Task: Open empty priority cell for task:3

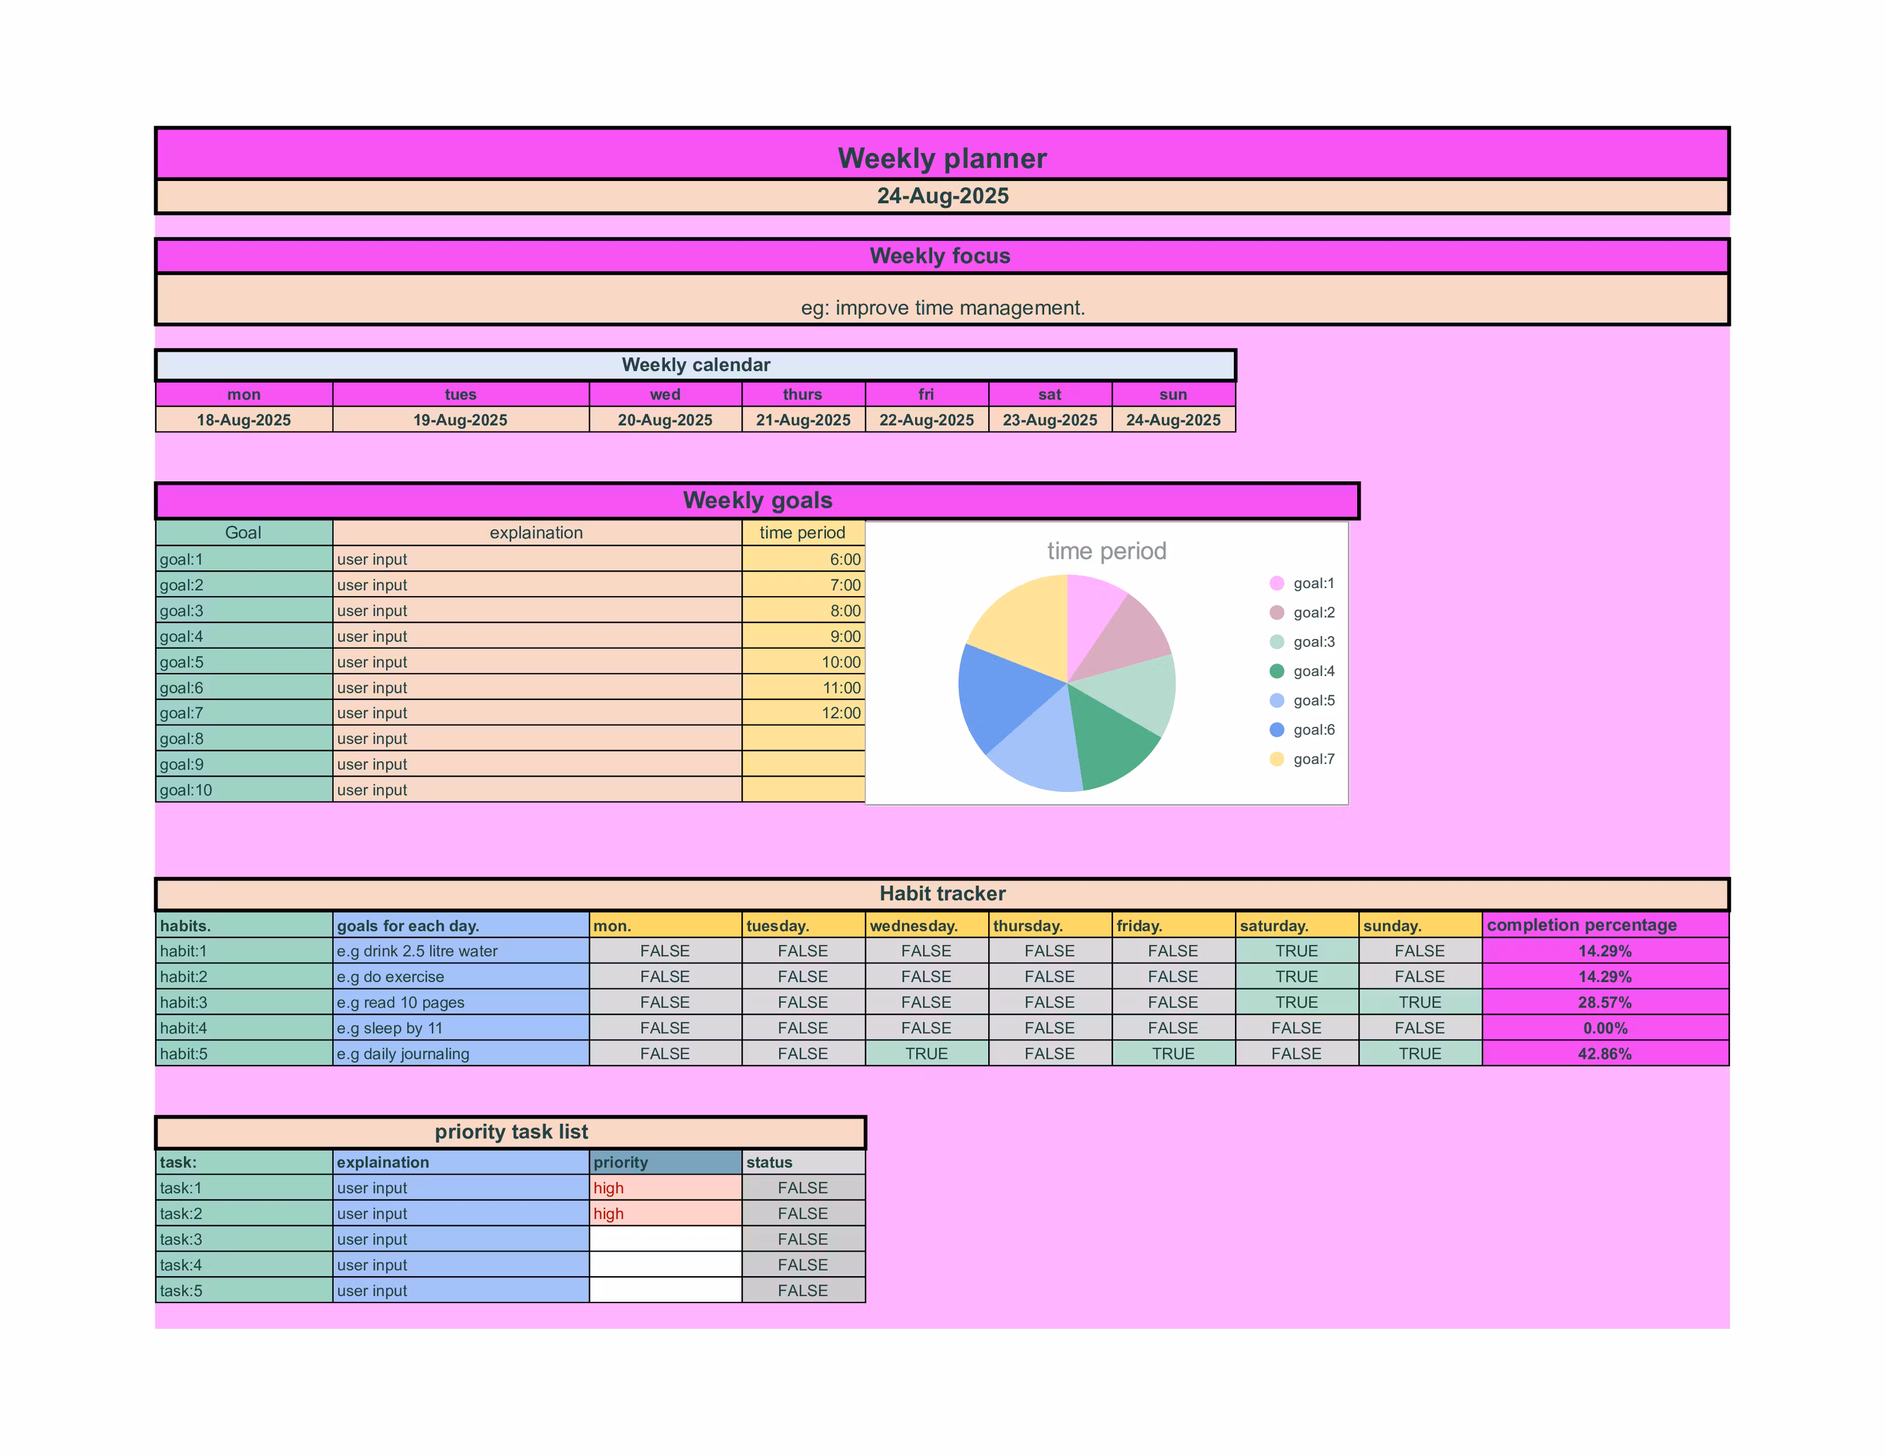Action: [664, 1240]
